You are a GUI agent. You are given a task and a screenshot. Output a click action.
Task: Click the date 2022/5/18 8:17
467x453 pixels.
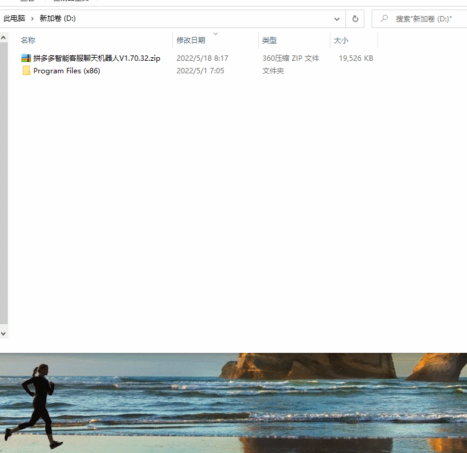(x=202, y=58)
